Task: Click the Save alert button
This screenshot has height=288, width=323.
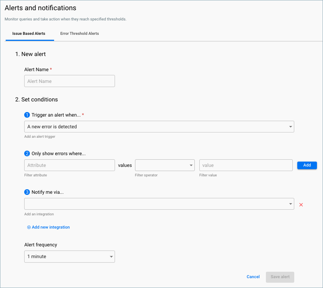Action: 280,277
